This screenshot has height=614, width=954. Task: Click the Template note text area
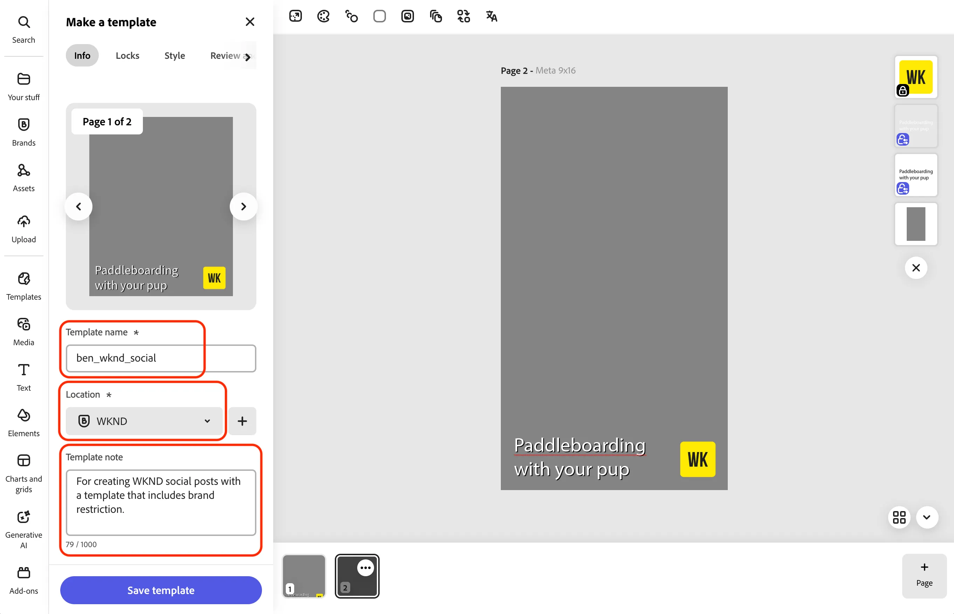(x=161, y=502)
